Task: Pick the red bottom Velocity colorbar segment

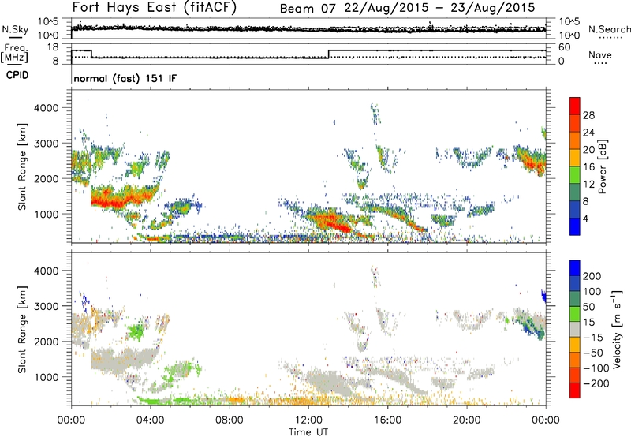Action: click(x=575, y=390)
